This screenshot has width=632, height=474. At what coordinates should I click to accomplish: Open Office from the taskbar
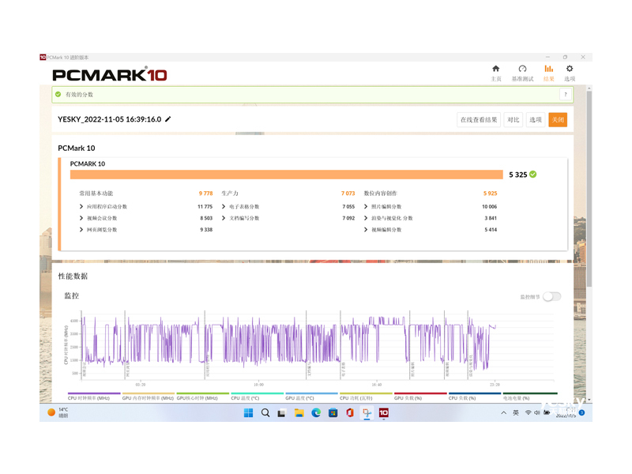[350, 412]
